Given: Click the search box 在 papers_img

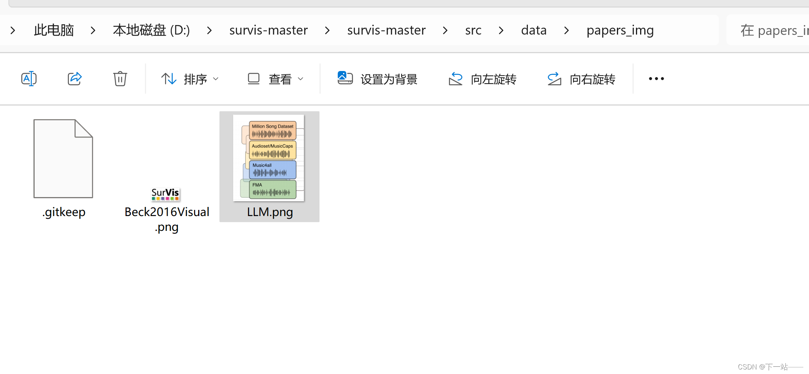Looking at the screenshot, I should [768, 30].
